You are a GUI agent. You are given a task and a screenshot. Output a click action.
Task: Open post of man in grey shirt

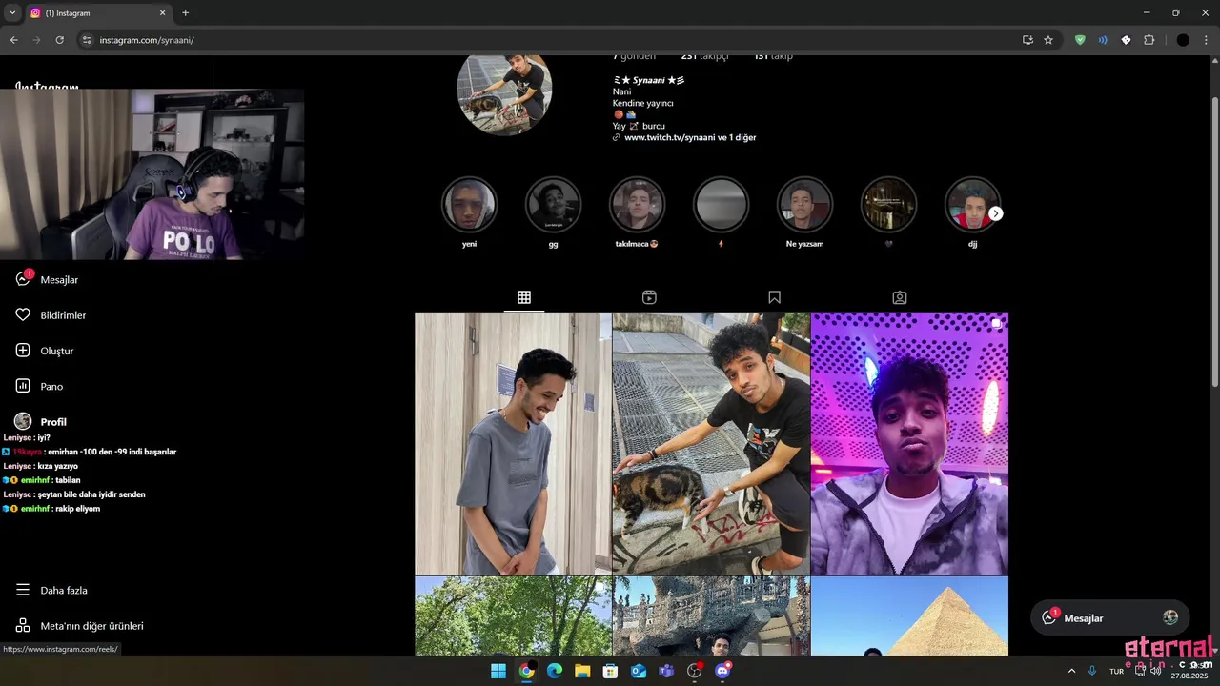(x=513, y=444)
